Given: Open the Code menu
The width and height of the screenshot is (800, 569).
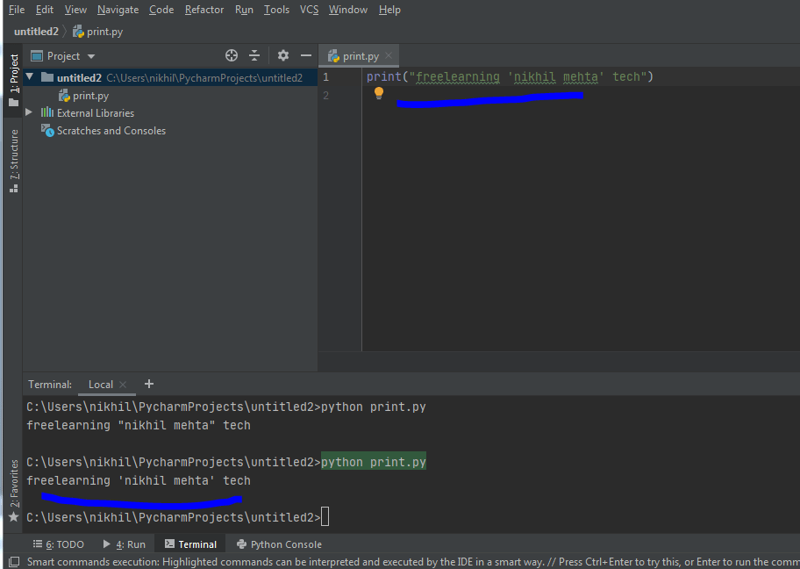Looking at the screenshot, I should [161, 10].
